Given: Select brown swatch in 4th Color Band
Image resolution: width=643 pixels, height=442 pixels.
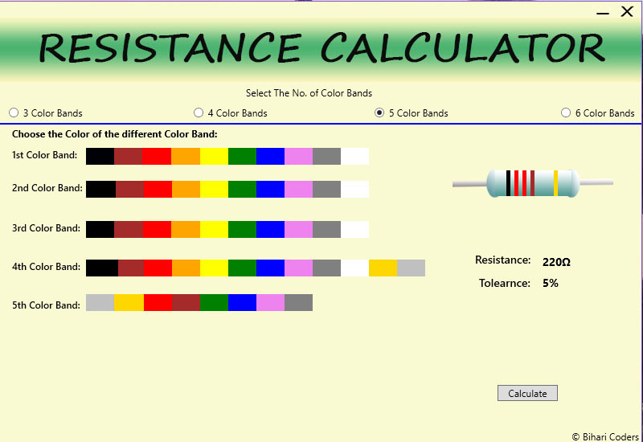Looking at the screenshot, I should [131, 268].
